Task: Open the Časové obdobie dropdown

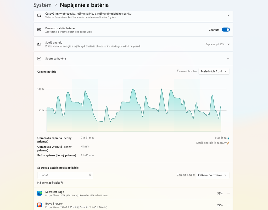Action: click(214, 71)
